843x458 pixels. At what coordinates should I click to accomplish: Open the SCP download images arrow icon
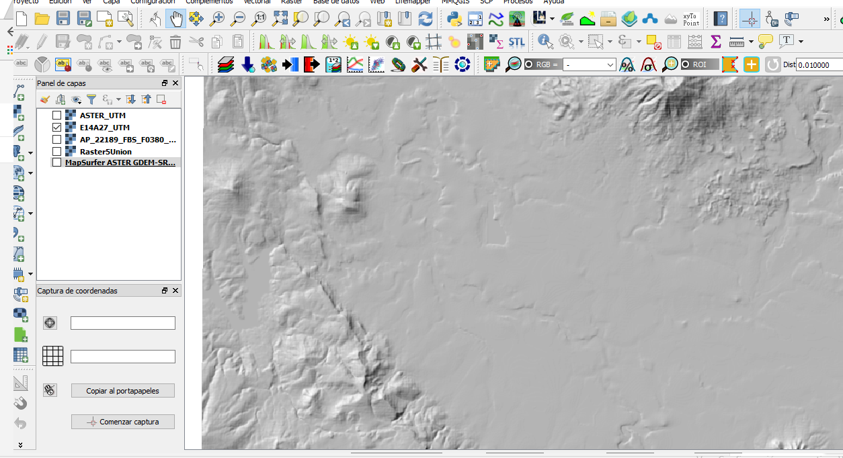[248, 64]
